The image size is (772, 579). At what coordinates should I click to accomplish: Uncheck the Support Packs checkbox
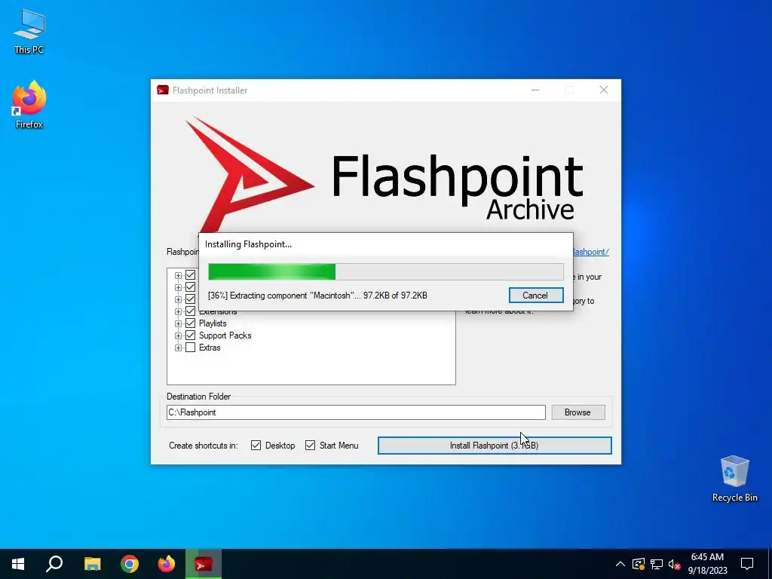(x=191, y=335)
